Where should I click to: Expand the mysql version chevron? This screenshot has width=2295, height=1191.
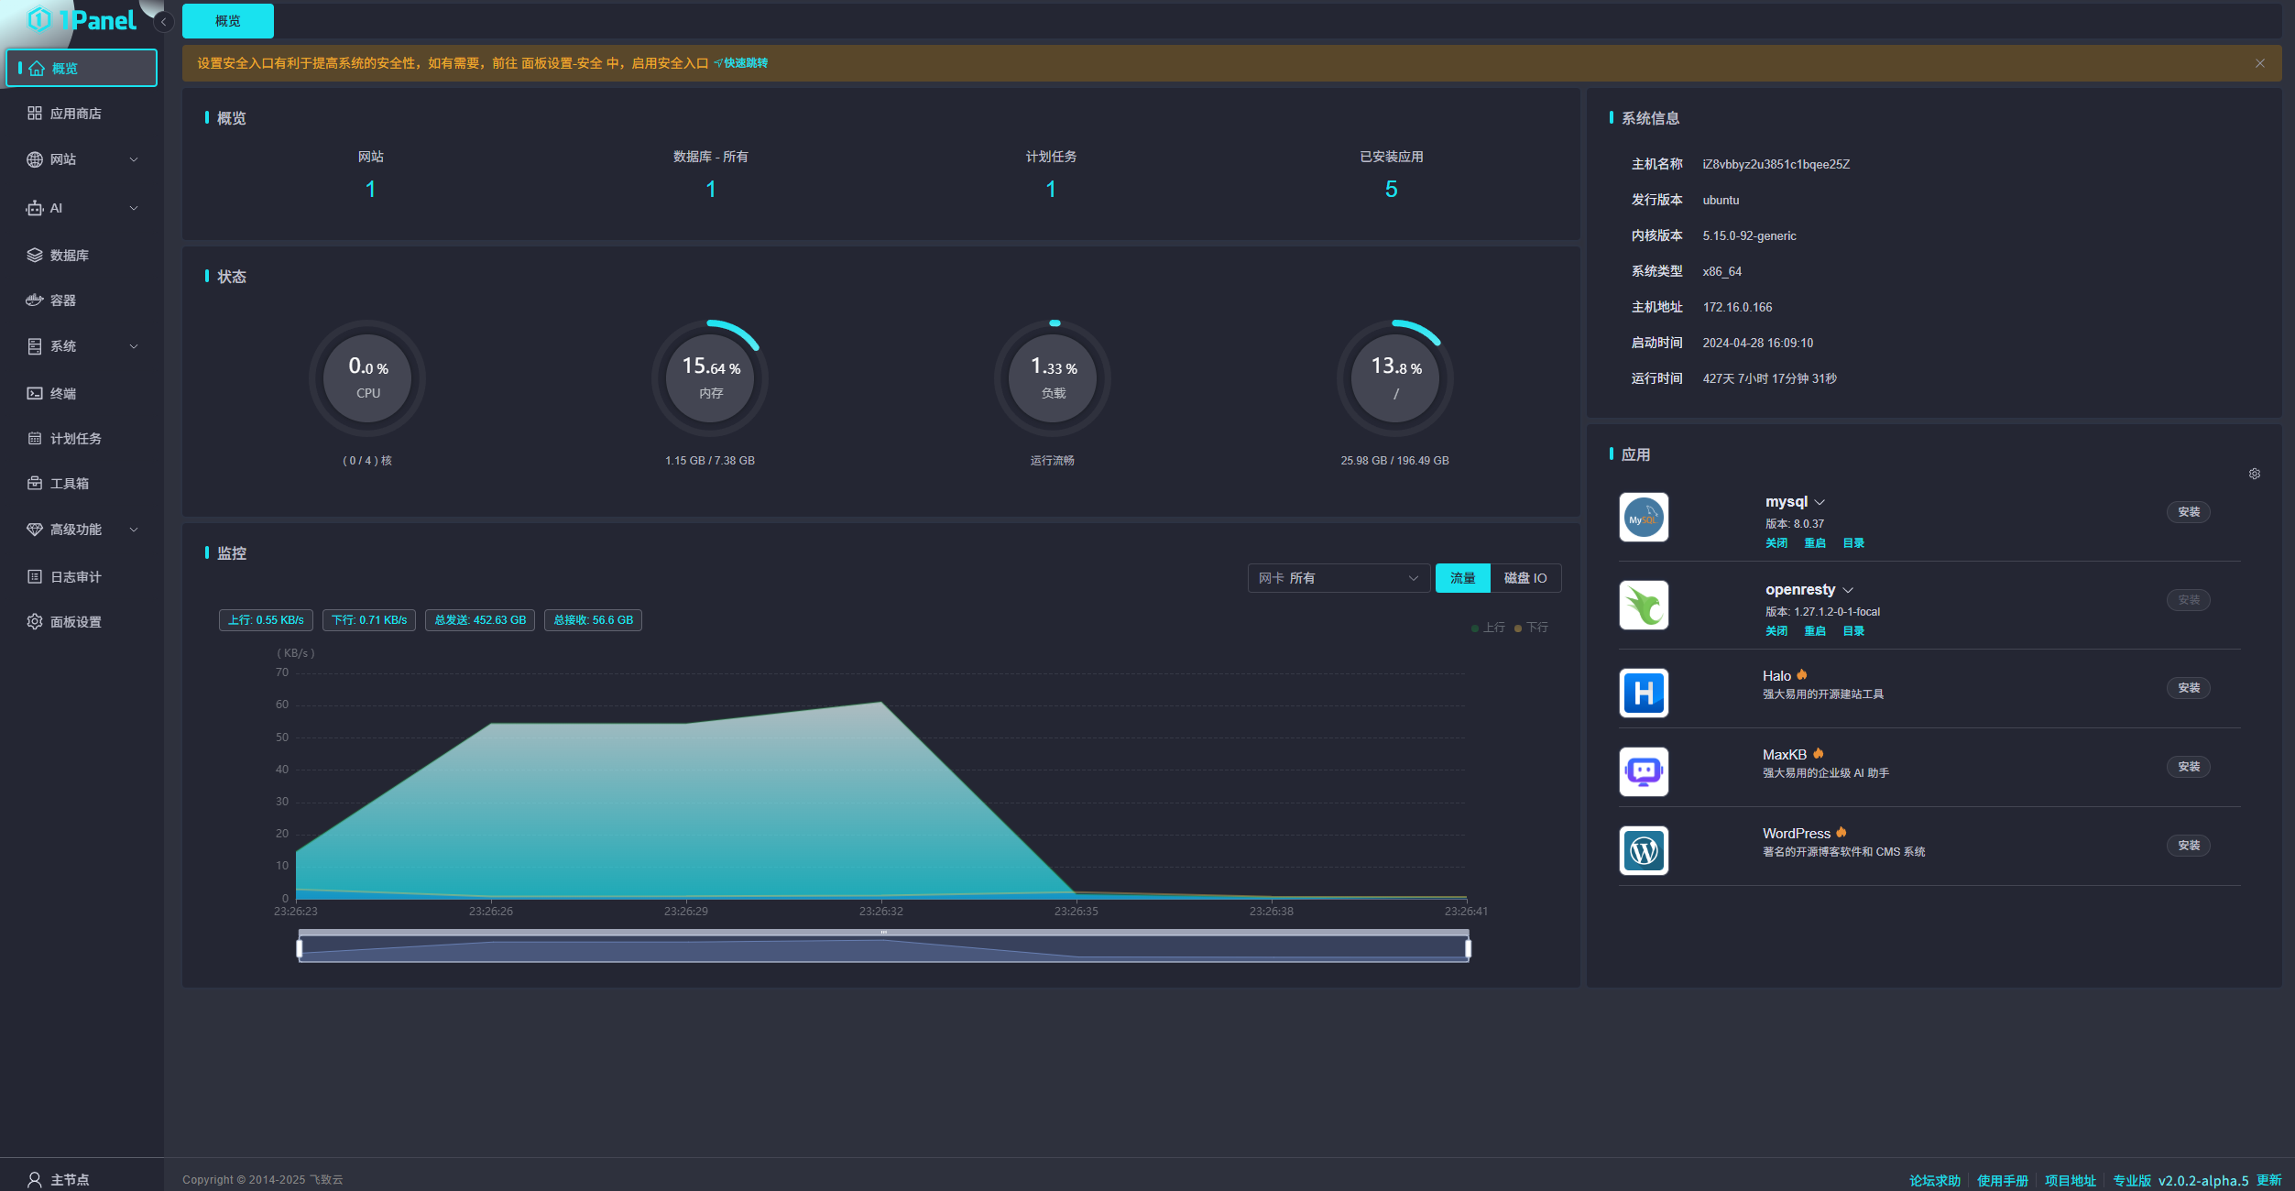pos(1820,502)
